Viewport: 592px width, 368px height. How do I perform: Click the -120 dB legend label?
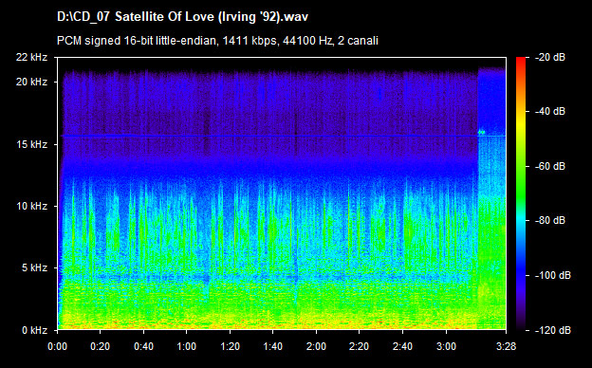(x=553, y=330)
